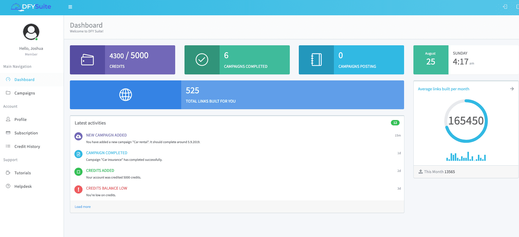The image size is (519, 237).
Task: Click the Tutorials cup icon
Action: (8, 172)
